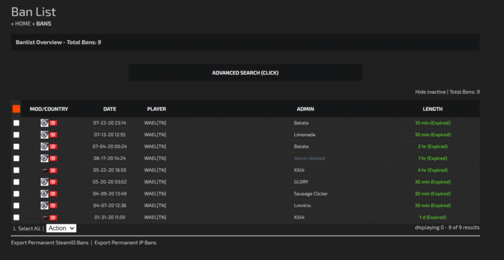The width and height of the screenshot is (504, 260).
Task: Click Export Permanent IP Bans link
Action: [125, 242]
